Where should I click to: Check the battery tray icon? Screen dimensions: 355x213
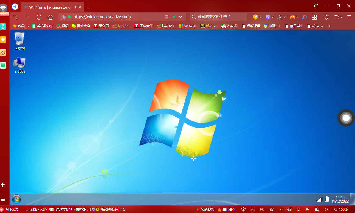[x=327, y=199]
